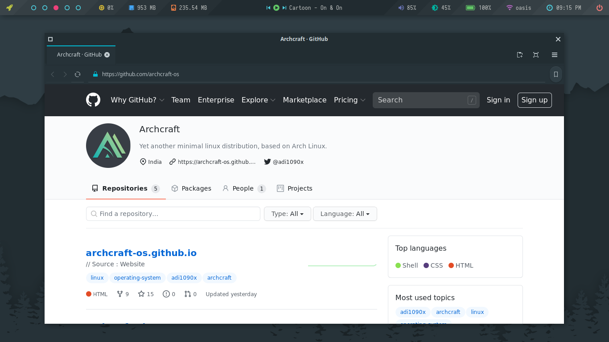Select the Projects tab
This screenshot has width=609, height=342.
pos(295,188)
